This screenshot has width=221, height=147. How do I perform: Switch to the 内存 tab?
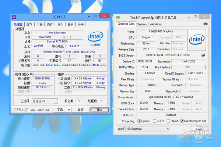coord(50,25)
